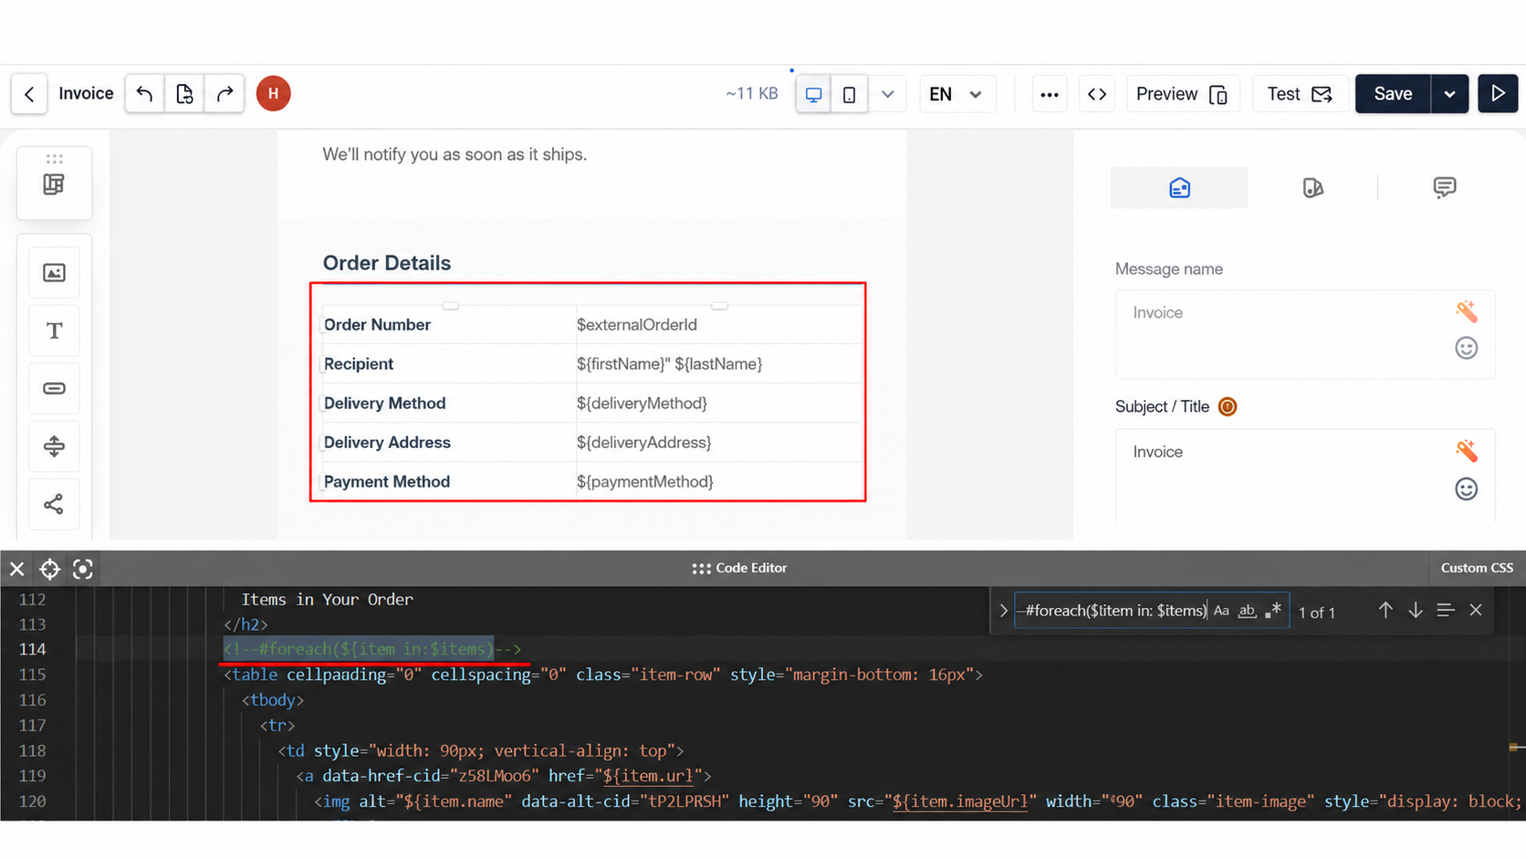Use AI wand for Subject field

tap(1466, 450)
